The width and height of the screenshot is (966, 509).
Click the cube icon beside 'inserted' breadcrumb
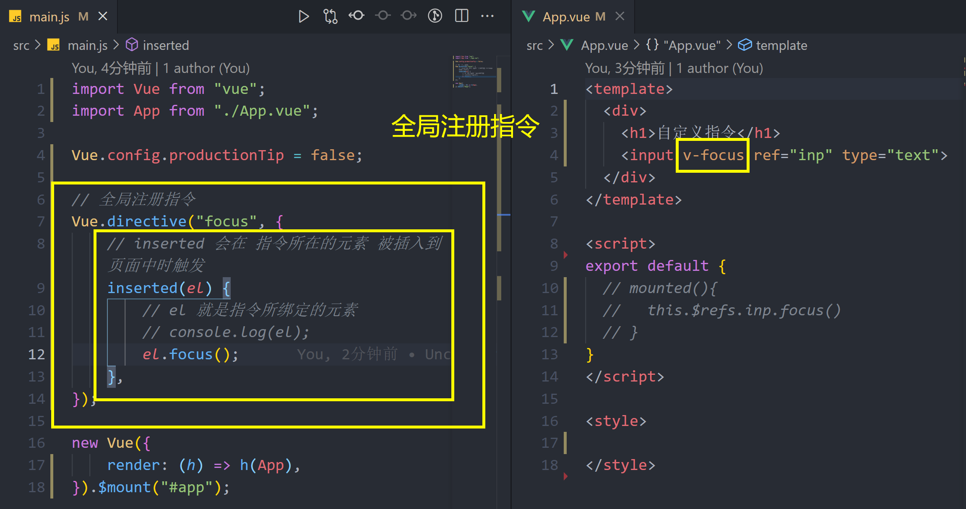tap(132, 45)
